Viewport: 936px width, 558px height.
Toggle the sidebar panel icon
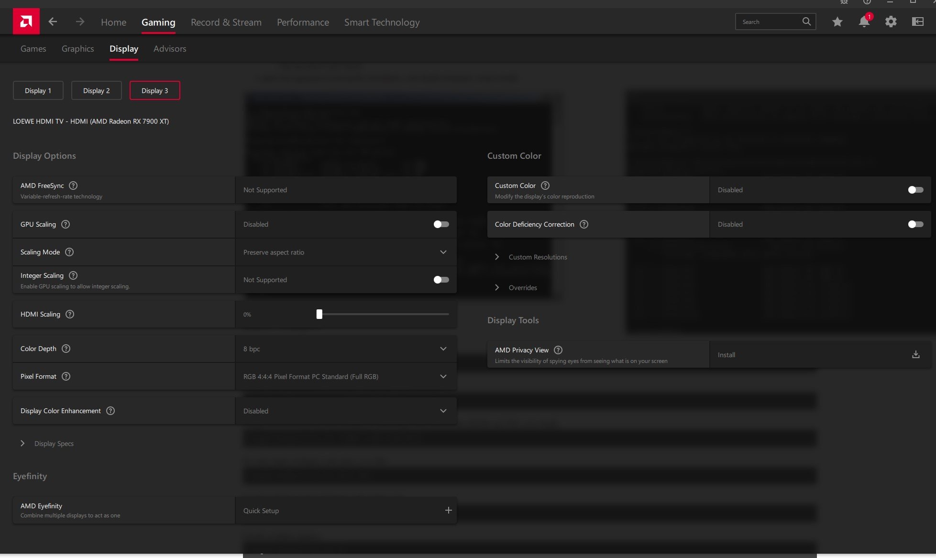917,22
